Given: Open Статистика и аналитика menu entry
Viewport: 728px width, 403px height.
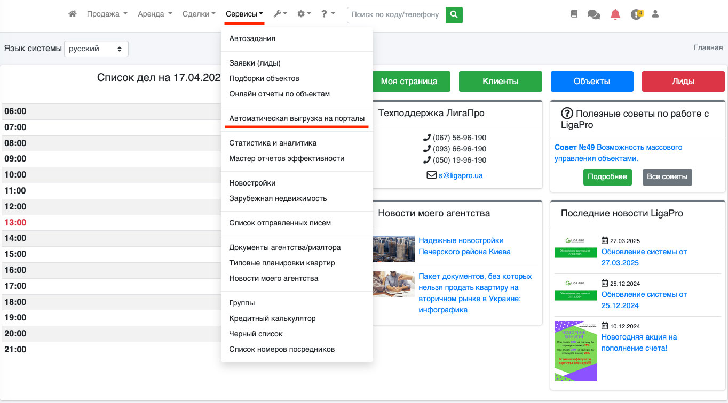Looking at the screenshot, I should click(x=273, y=143).
